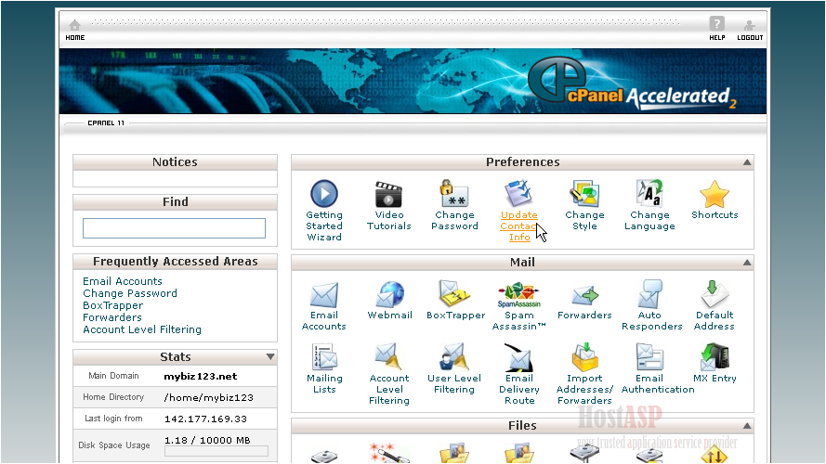Open the Mailing Lists icon
This screenshot has height=464, width=826.
(x=324, y=357)
